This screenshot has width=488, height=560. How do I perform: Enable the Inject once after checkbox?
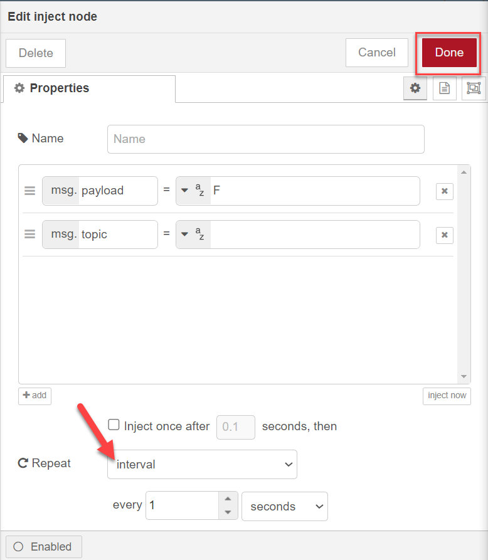pyautogui.click(x=114, y=425)
